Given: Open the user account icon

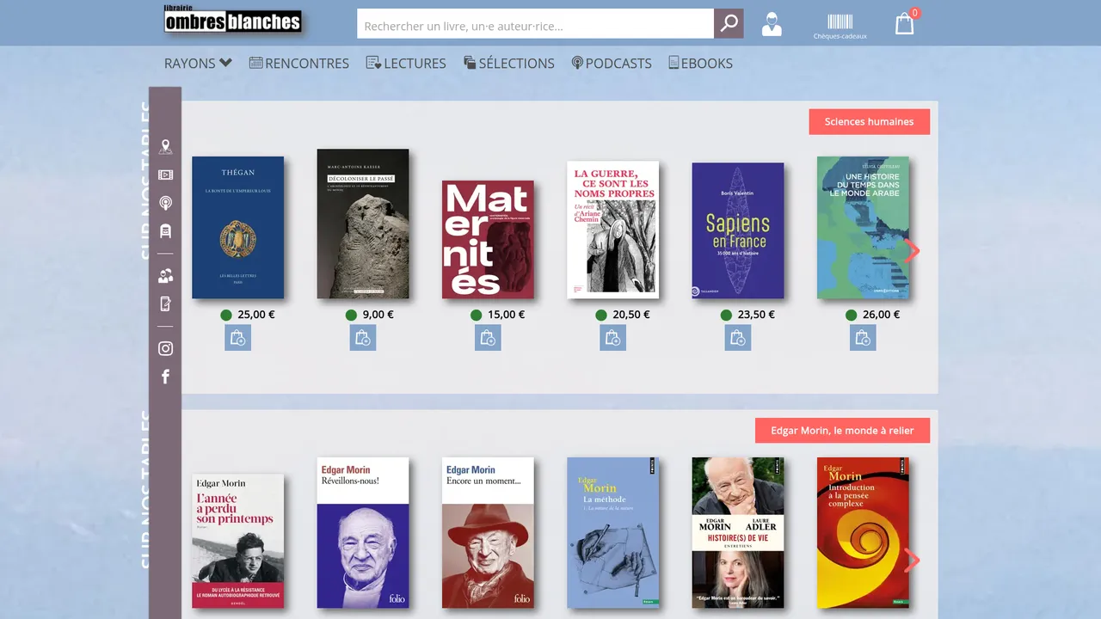Looking at the screenshot, I should pyautogui.click(x=772, y=24).
